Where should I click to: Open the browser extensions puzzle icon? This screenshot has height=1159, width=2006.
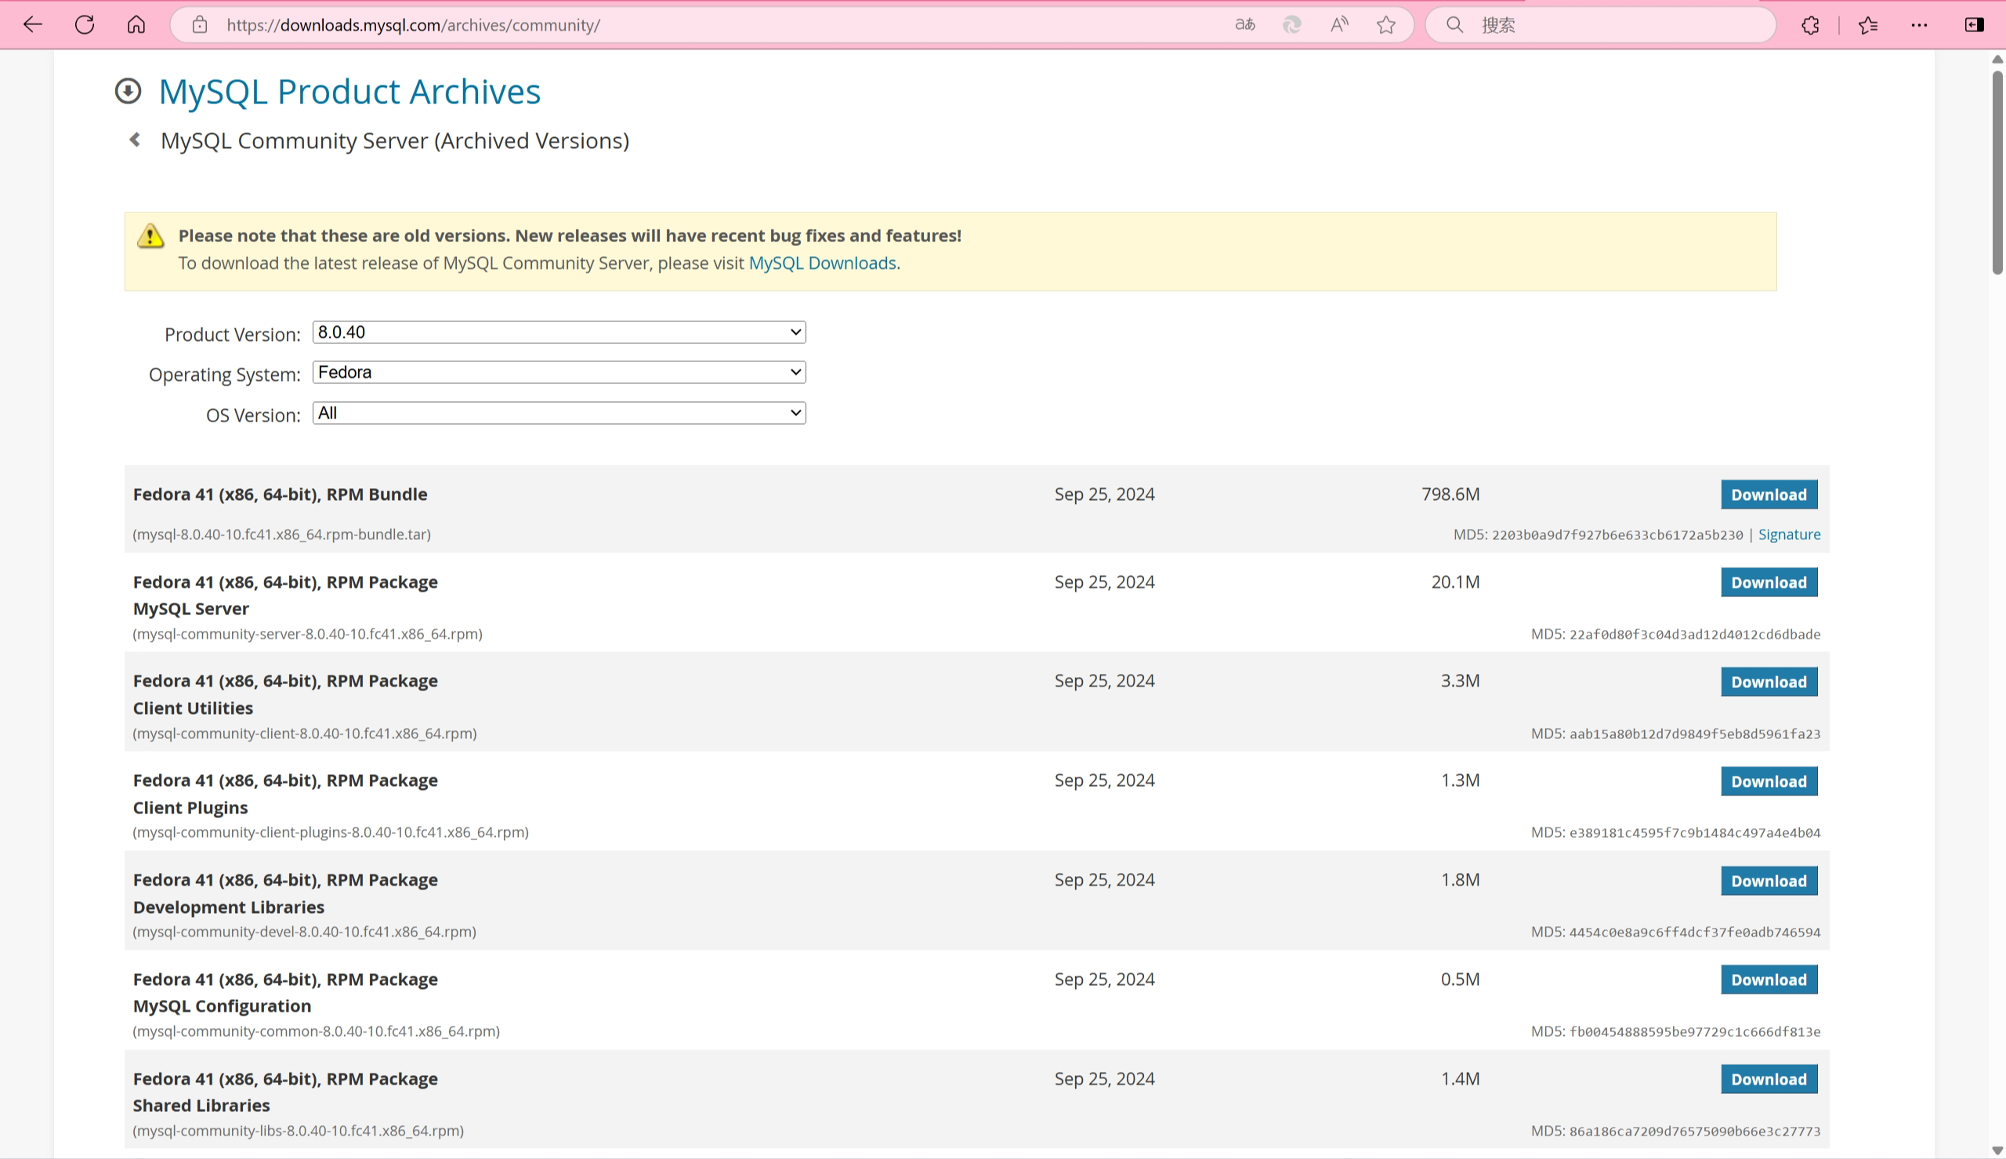[x=1810, y=24]
